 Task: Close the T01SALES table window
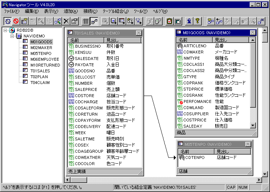point(139,33)
